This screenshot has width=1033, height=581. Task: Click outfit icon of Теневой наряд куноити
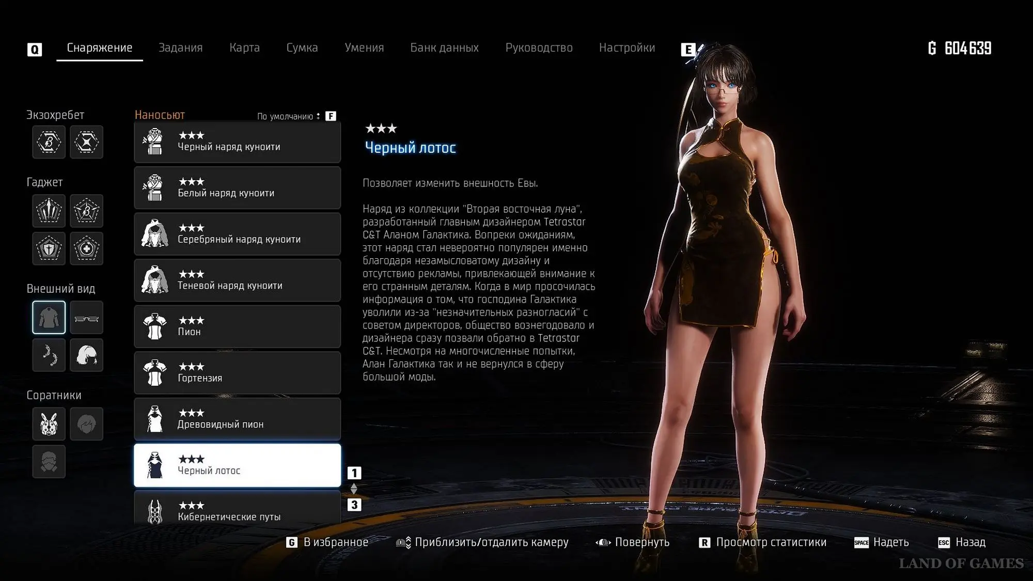(x=154, y=280)
